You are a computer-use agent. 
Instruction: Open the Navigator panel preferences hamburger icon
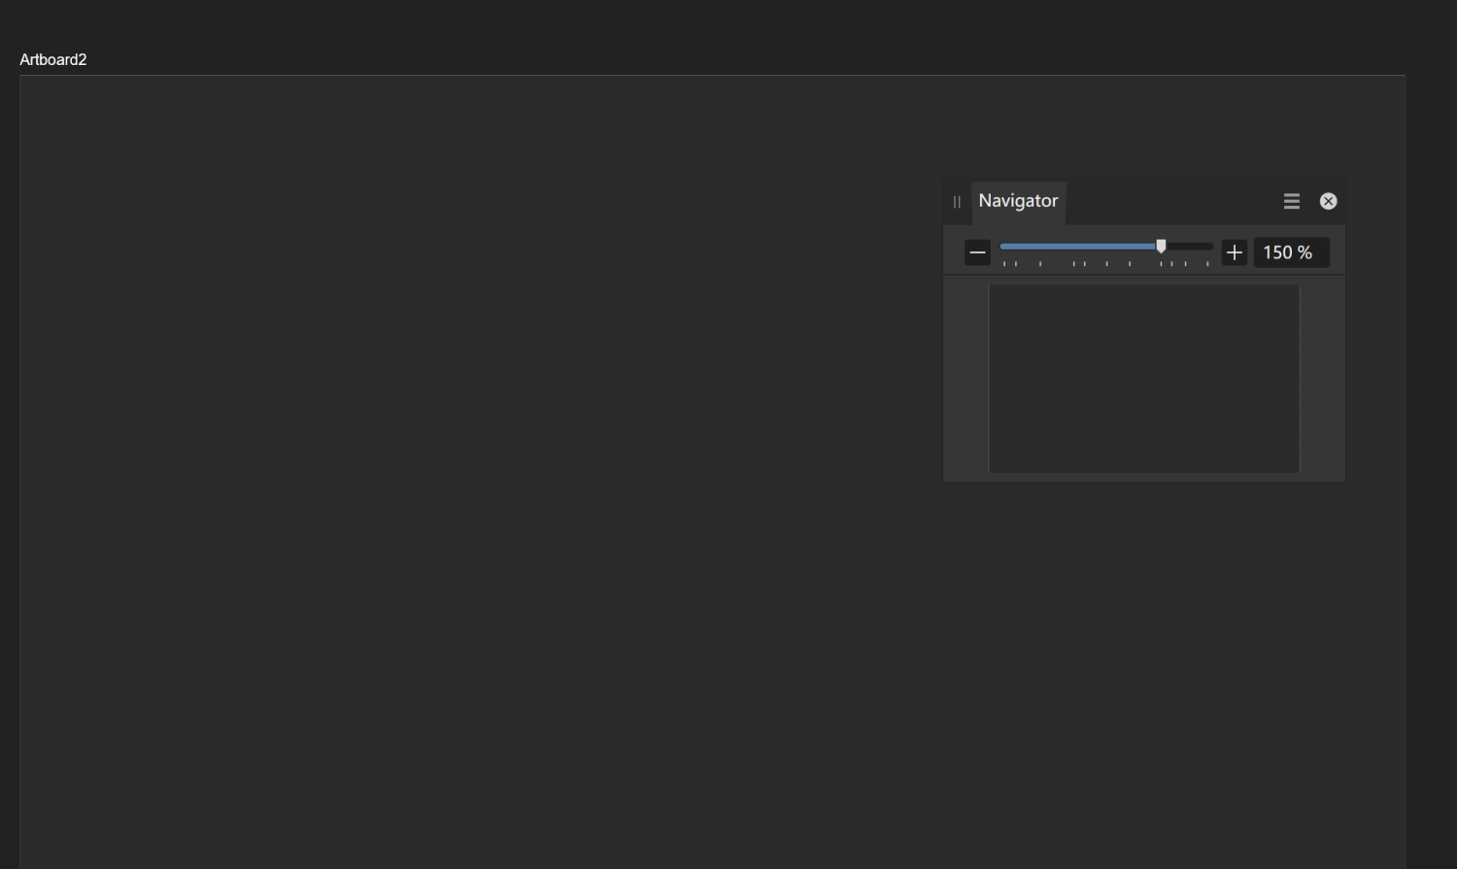point(1291,201)
